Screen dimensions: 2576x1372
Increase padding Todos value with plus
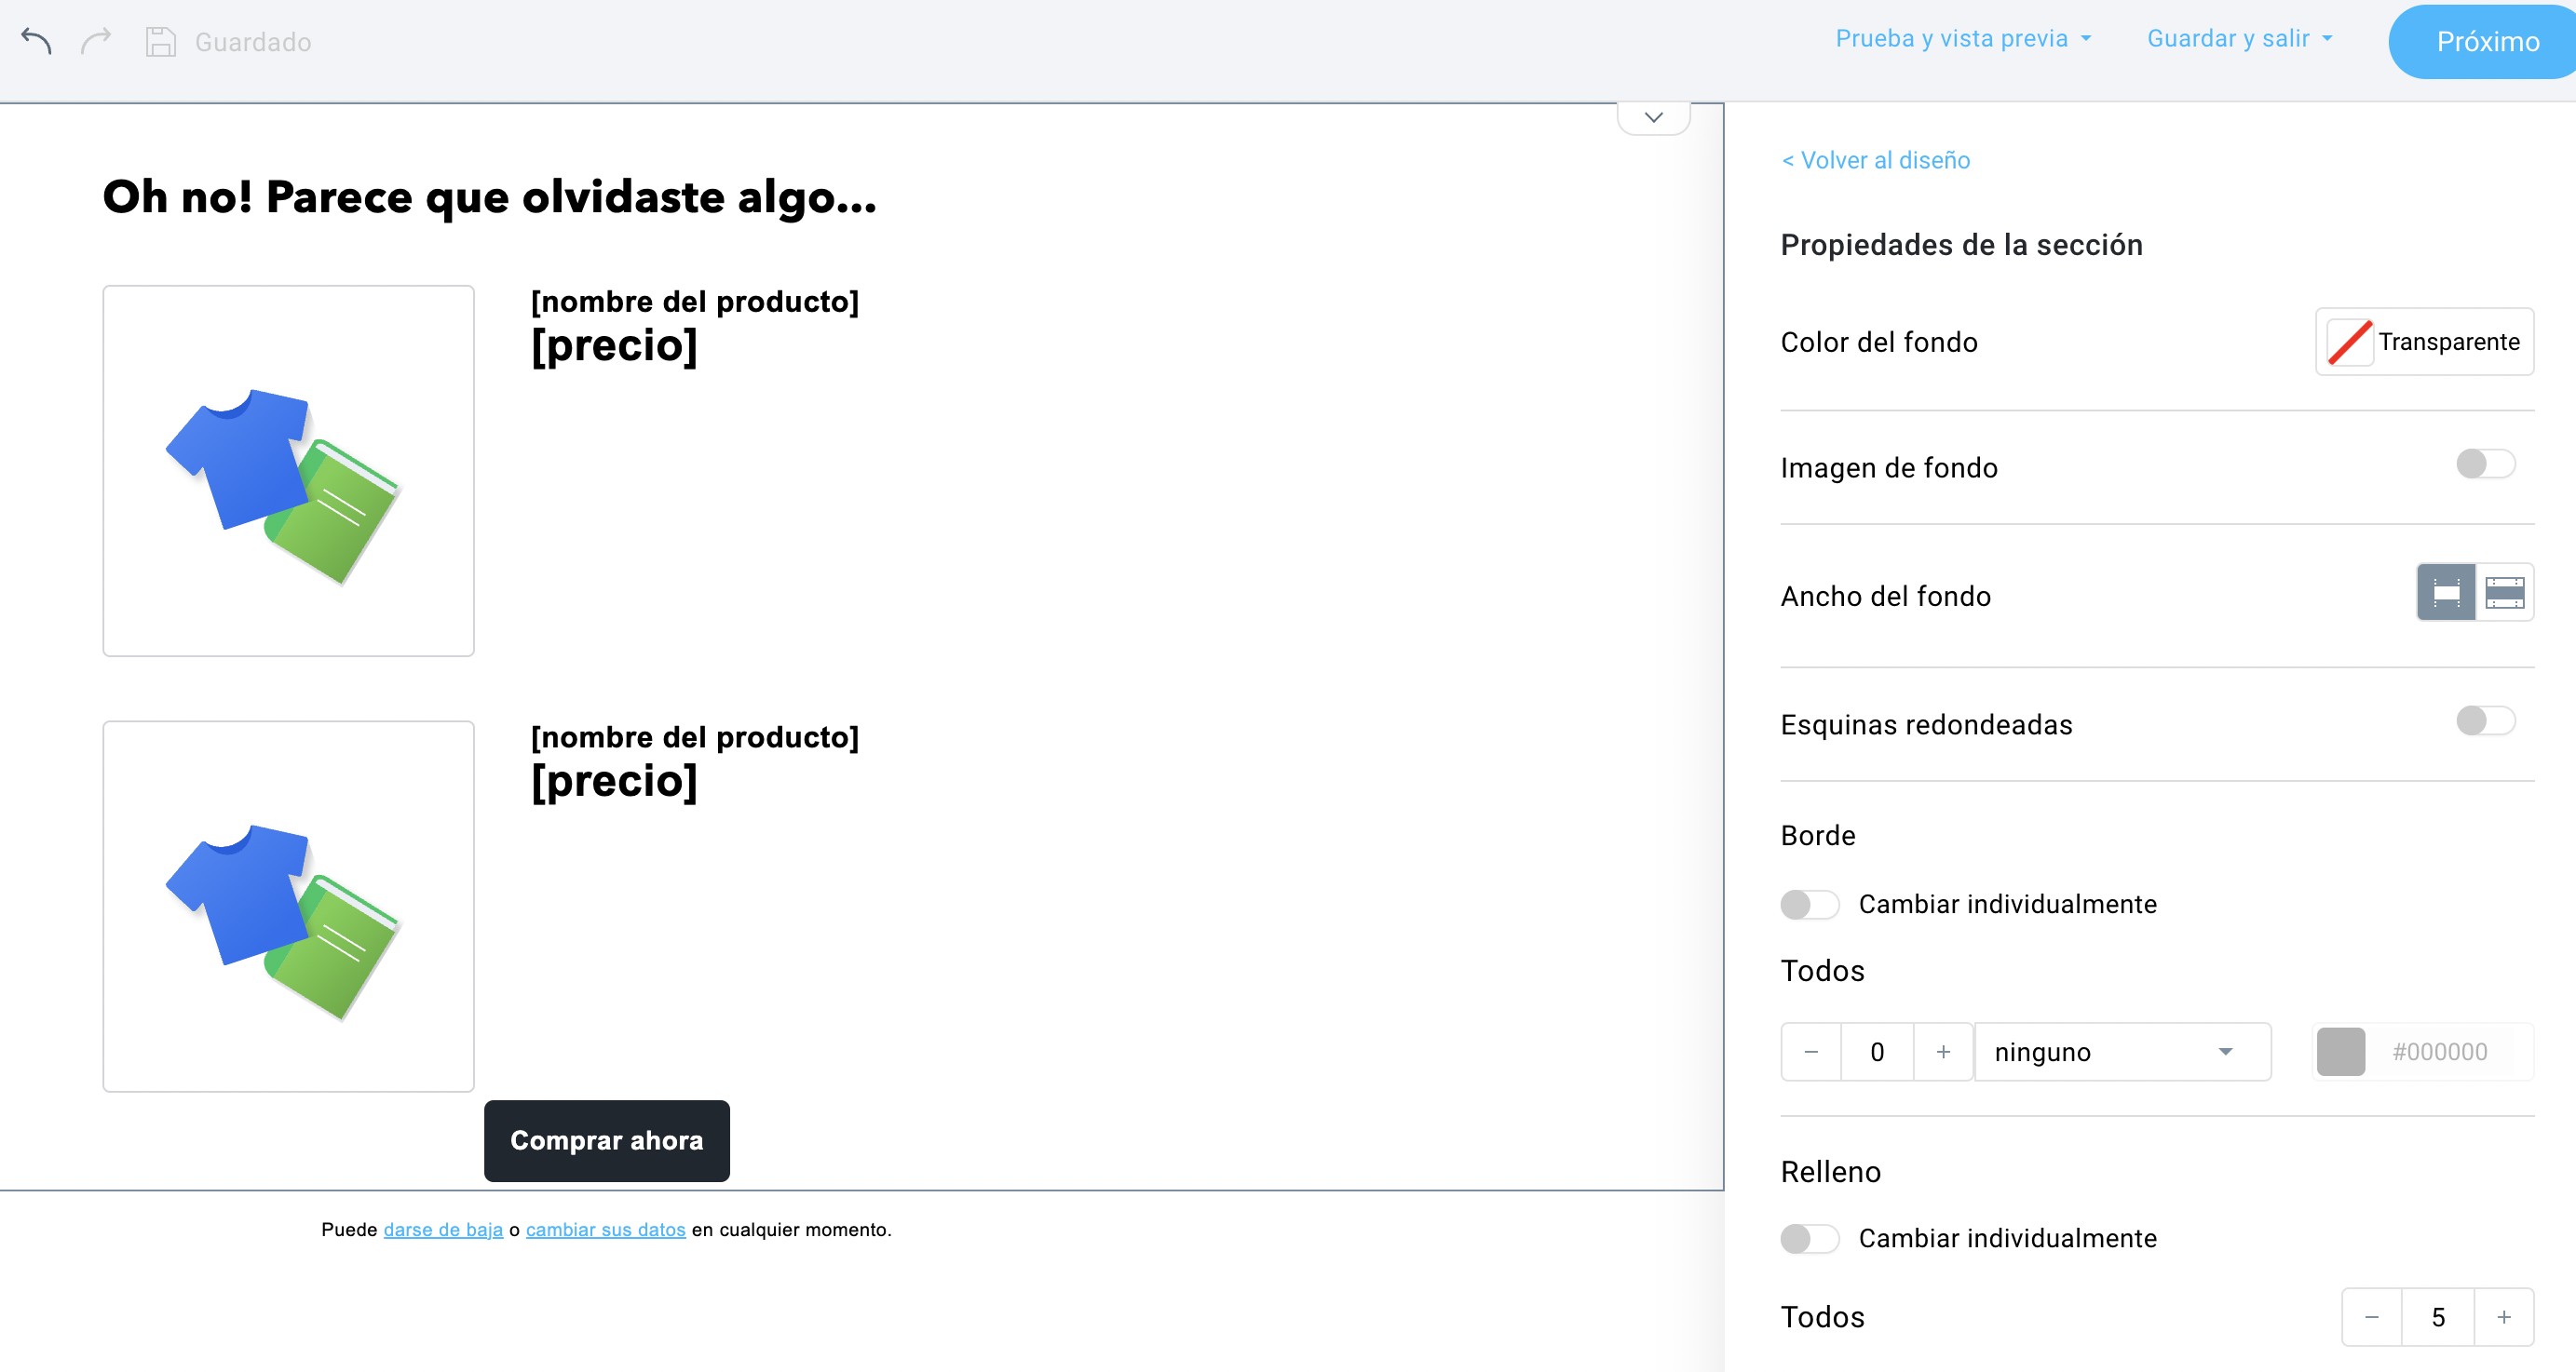point(2504,1317)
